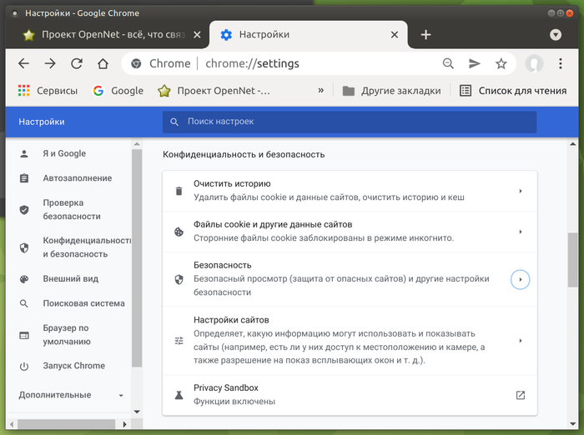The image size is (584, 435).
Task: Open the Privacy Sandbox external link icon
Action: point(521,395)
